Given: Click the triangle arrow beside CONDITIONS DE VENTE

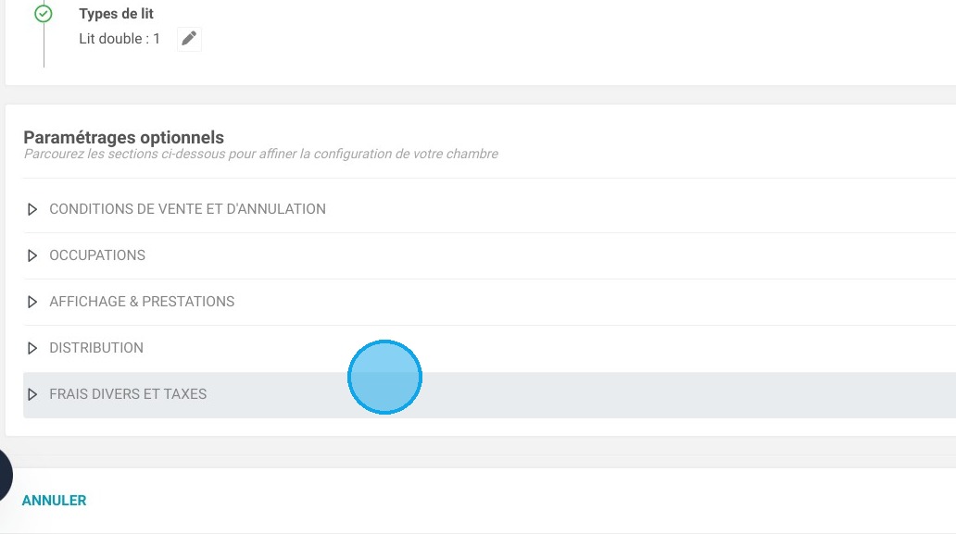Looking at the screenshot, I should pyautogui.click(x=32, y=209).
